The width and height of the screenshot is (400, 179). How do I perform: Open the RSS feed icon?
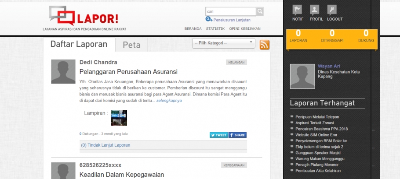(264, 44)
